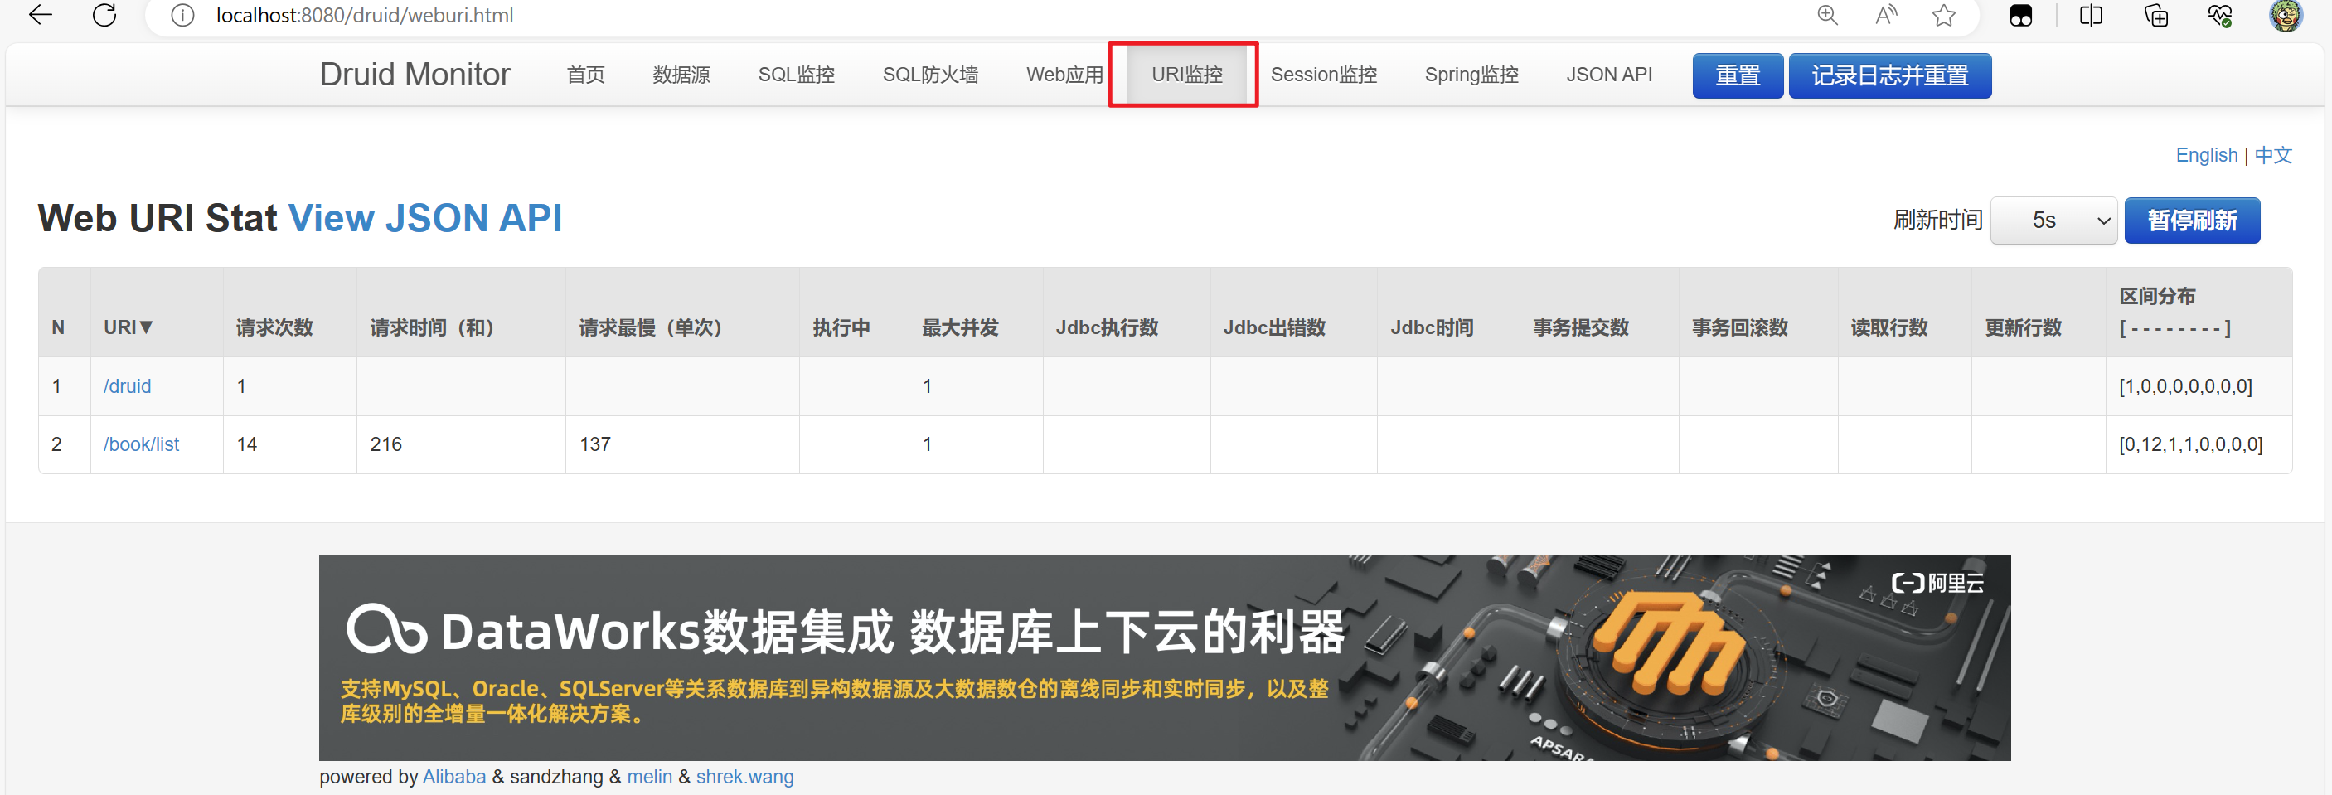
Task: Select the 137 slowest request cell
Action: pos(682,444)
